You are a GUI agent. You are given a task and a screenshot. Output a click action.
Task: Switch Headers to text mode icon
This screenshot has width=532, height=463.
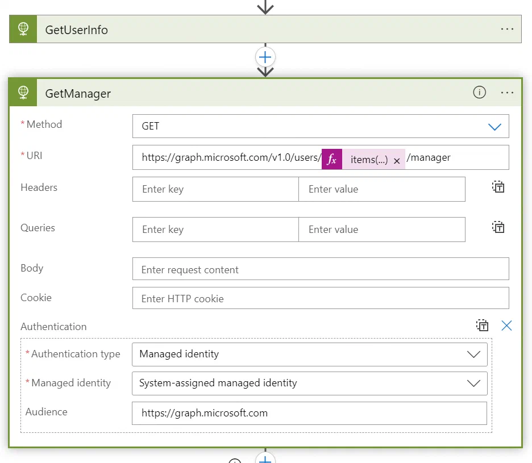click(498, 187)
